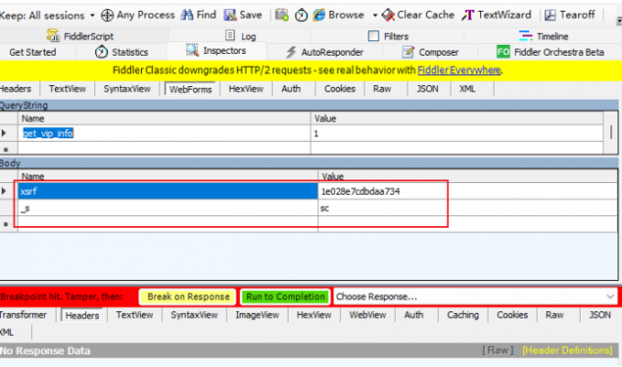
Task: Click the xsrf row selector arrow
Action: [x=5, y=191]
